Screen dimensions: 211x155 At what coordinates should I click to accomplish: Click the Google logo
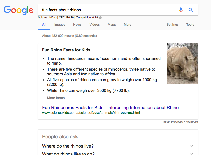click(x=18, y=10)
